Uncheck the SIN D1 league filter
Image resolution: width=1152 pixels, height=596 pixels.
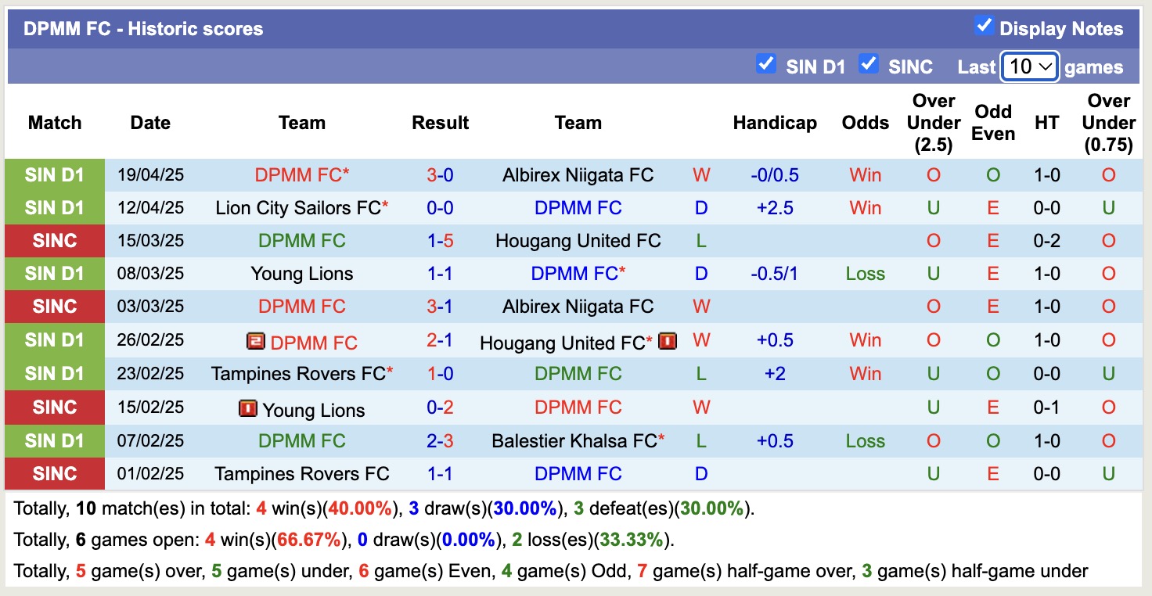pos(765,64)
